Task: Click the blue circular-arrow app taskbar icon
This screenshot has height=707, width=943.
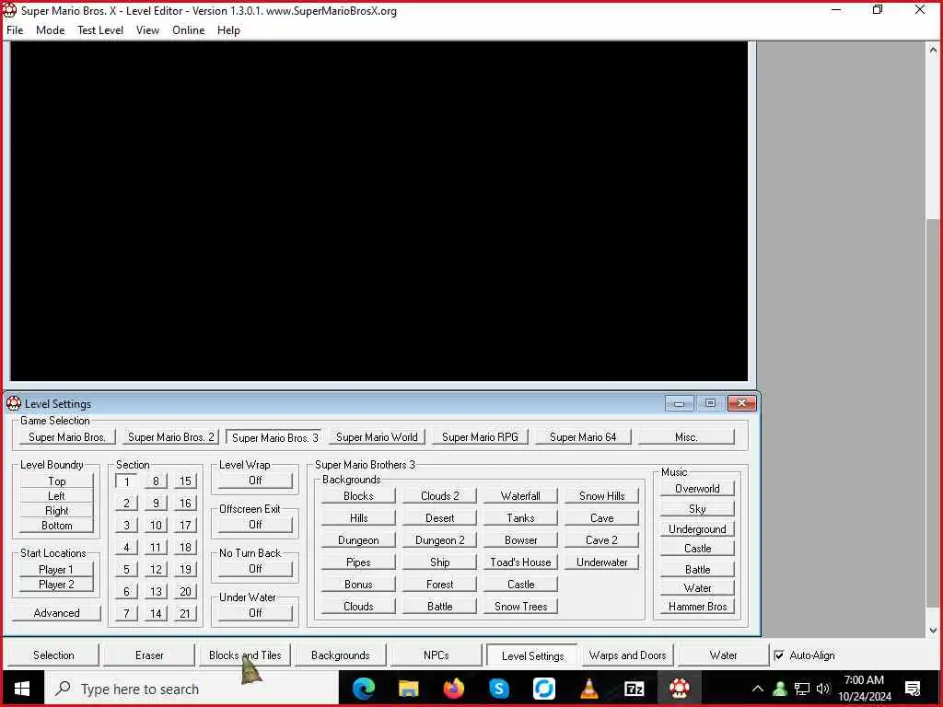Action: tap(543, 689)
